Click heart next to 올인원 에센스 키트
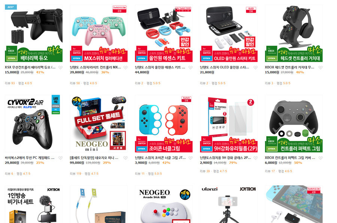The width and height of the screenshot is (337, 223). click(x=191, y=67)
